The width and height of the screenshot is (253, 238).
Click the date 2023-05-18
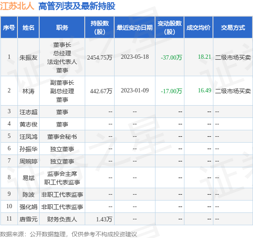(x=135, y=57)
